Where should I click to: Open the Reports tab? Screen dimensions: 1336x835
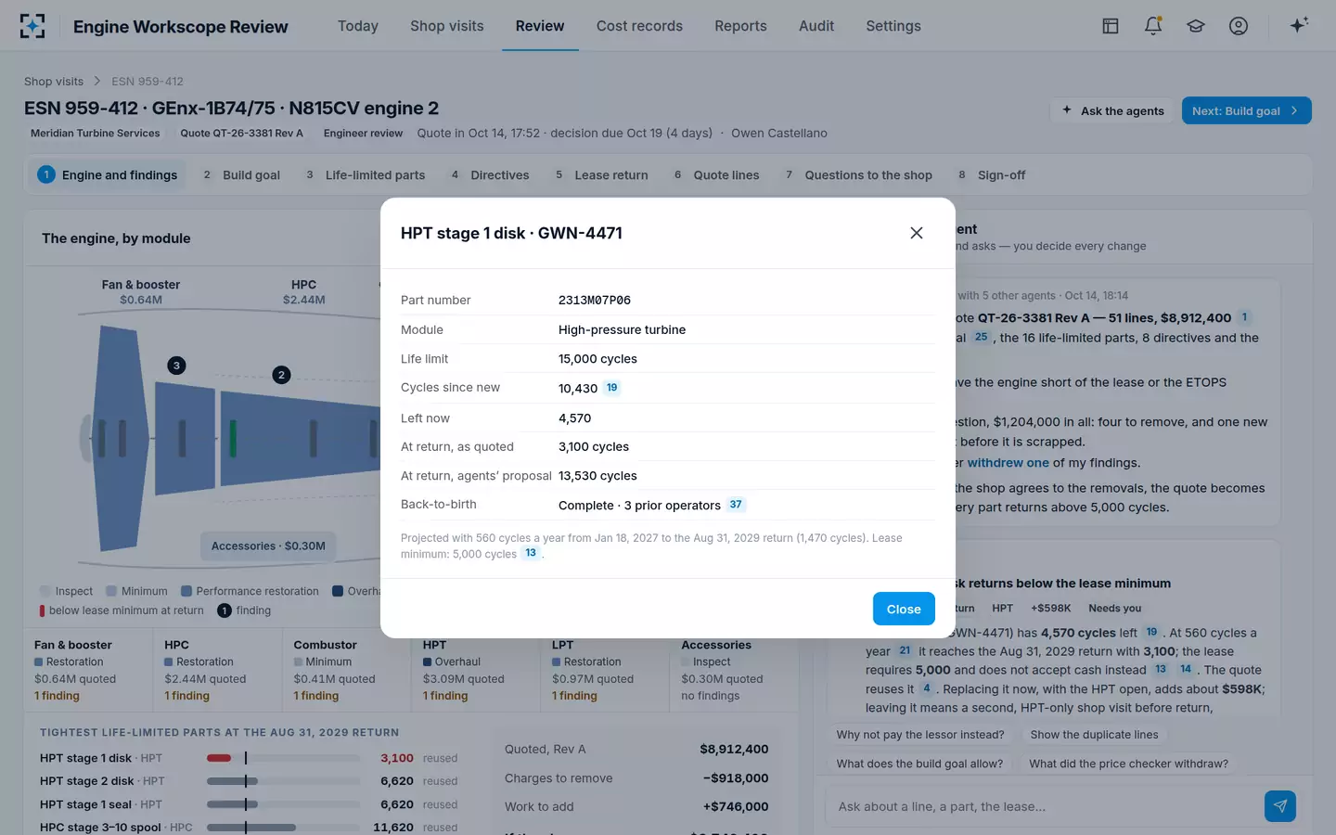[x=740, y=26]
